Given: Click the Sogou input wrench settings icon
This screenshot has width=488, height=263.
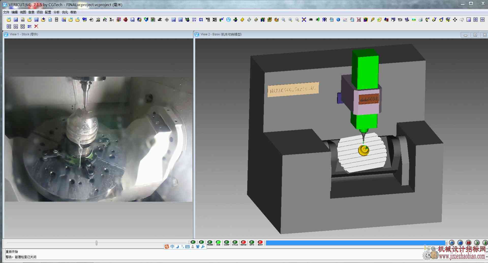Looking at the screenshot, I should coord(203,246).
